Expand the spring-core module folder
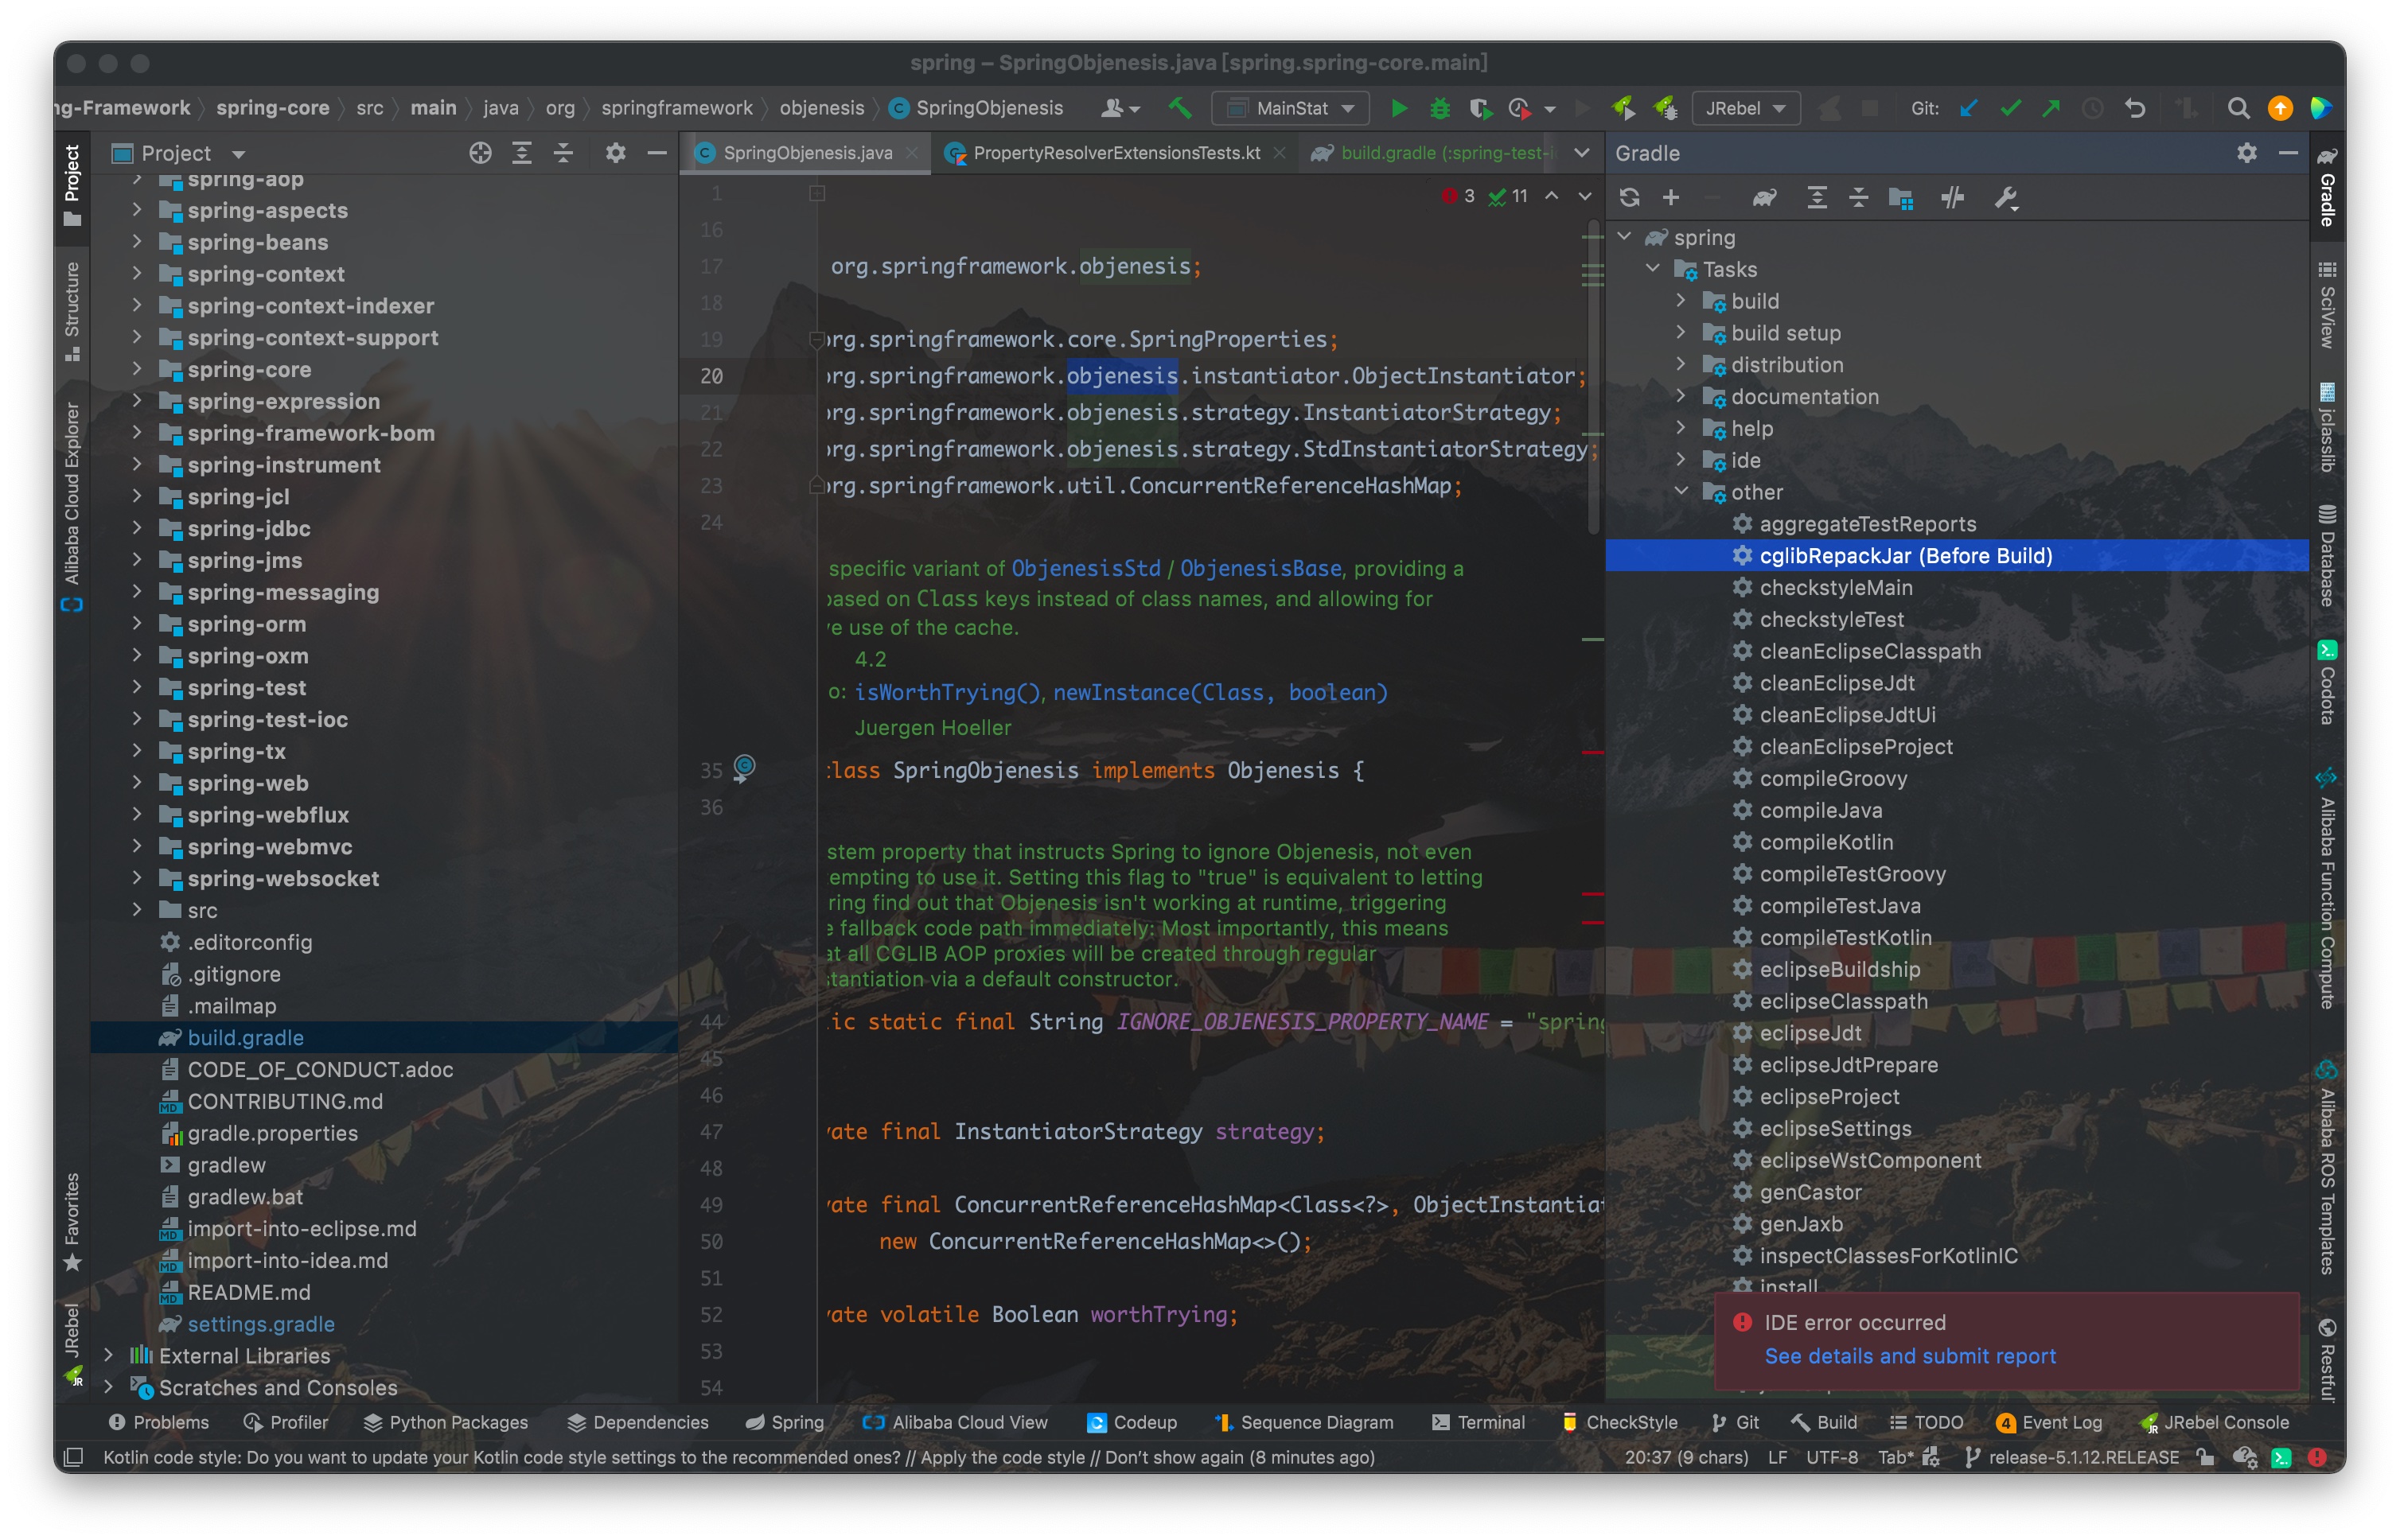2400x1540 pixels. coord(137,369)
